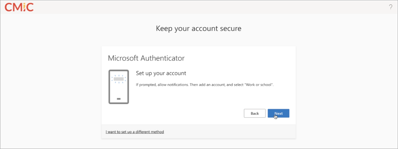Click the 'If prompted, allow notifications' instruction text
The width and height of the screenshot is (398, 149).
pyautogui.click(x=205, y=84)
